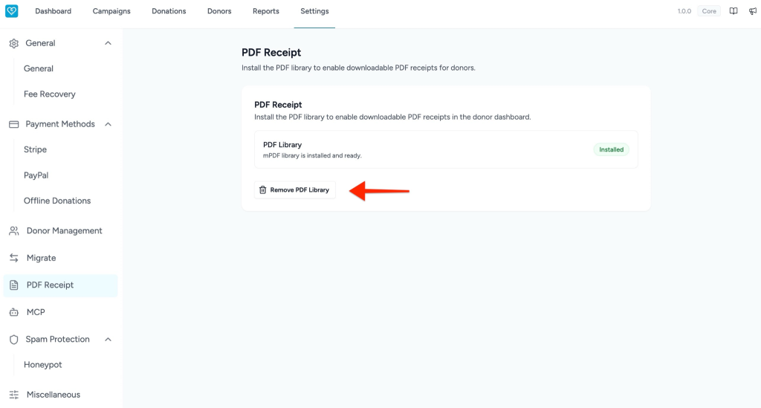Collapse the Spam Protection chevron
This screenshot has height=408, width=761.
(x=108, y=339)
